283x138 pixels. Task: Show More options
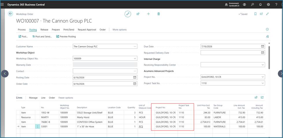[119, 29]
